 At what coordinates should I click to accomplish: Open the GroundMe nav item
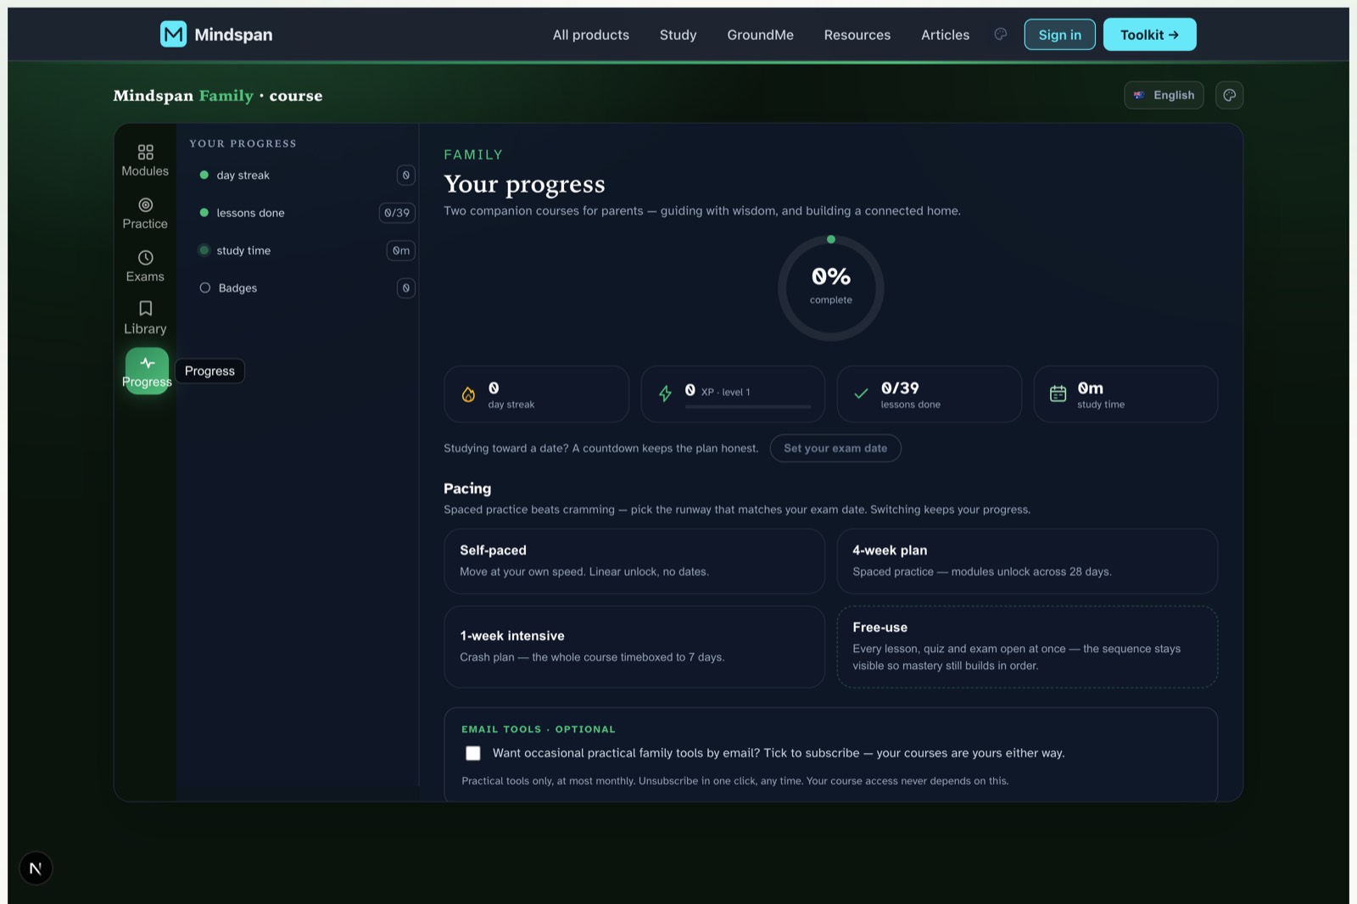[760, 35]
